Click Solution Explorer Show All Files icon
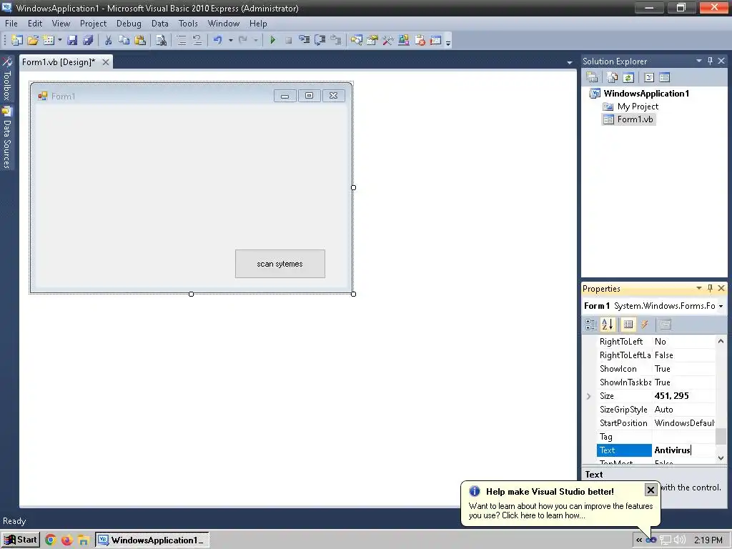The image size is (732, 549). [612, 77]
